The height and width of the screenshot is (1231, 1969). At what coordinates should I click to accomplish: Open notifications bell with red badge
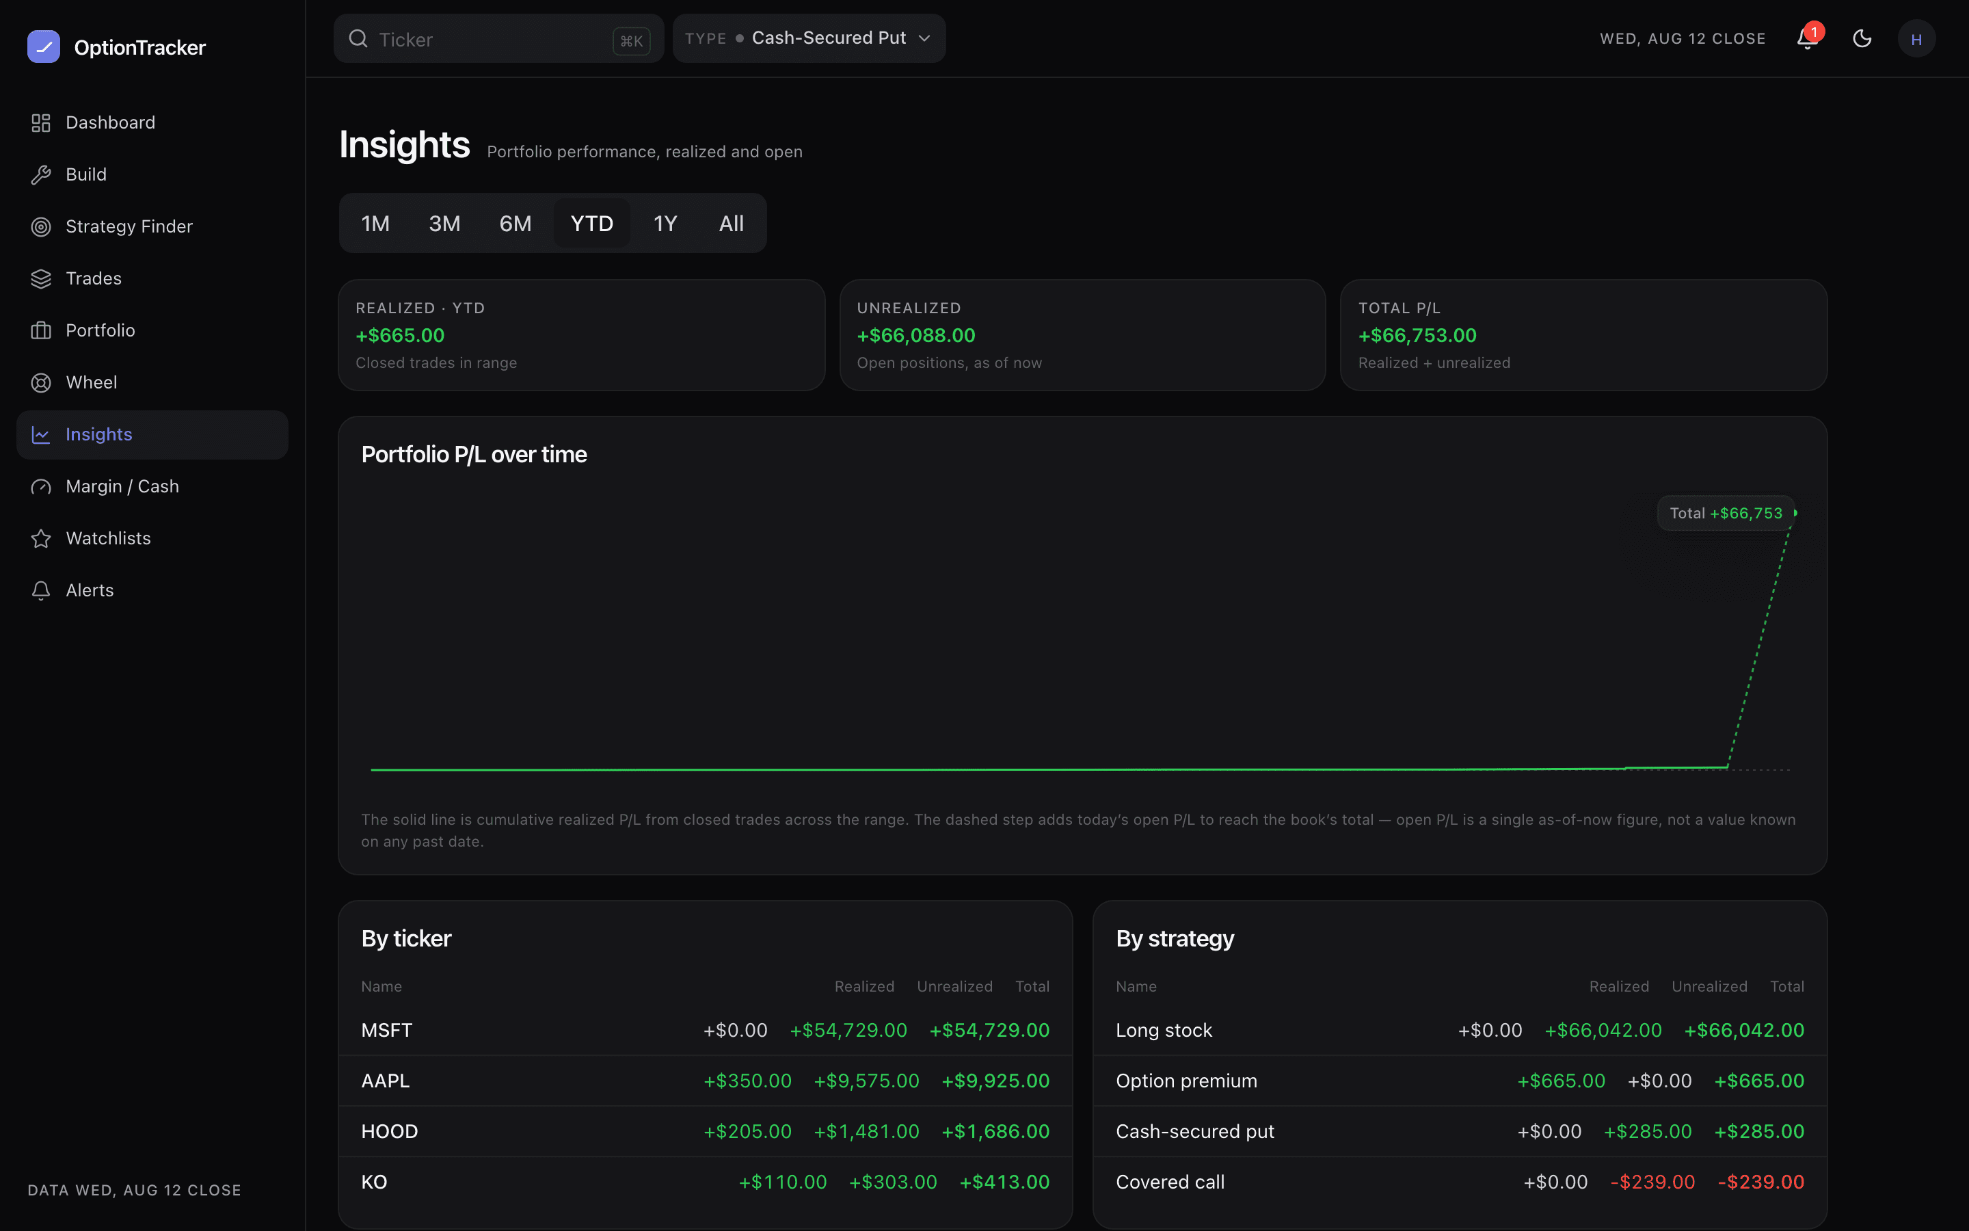[x=1808, y=38]
